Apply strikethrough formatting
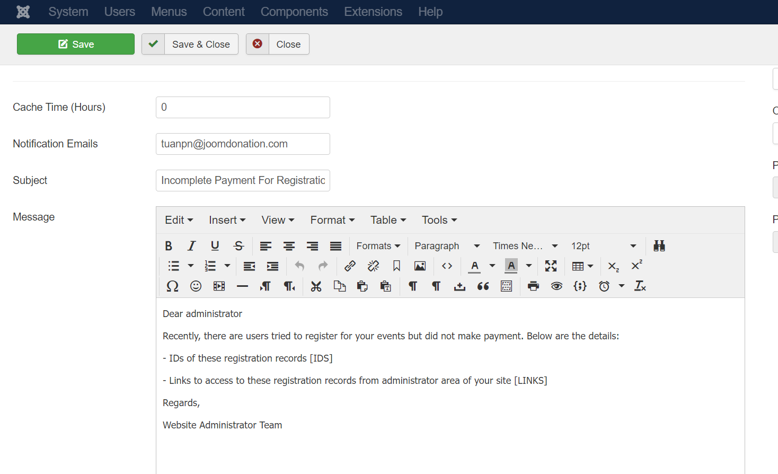This screenshot has height=474, width=778. pos(238,246)
